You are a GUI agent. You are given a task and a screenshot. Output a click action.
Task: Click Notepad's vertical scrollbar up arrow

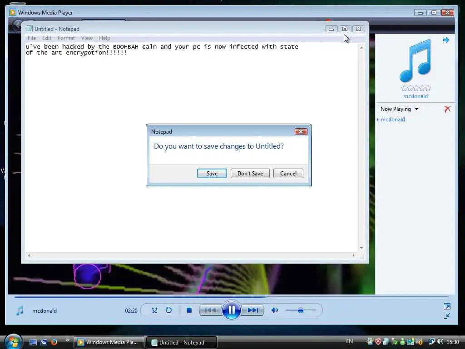361,47
